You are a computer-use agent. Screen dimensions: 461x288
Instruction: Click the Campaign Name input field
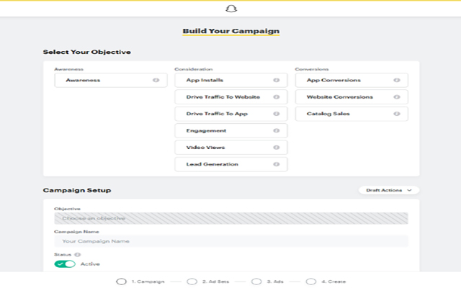click(230, 242)
